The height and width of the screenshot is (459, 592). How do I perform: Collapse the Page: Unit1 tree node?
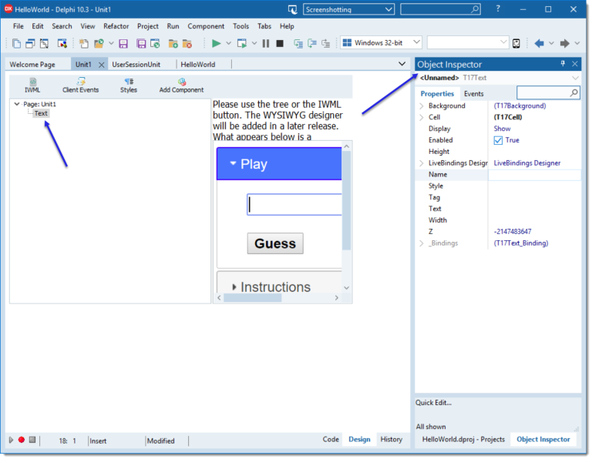click(17, 104)
